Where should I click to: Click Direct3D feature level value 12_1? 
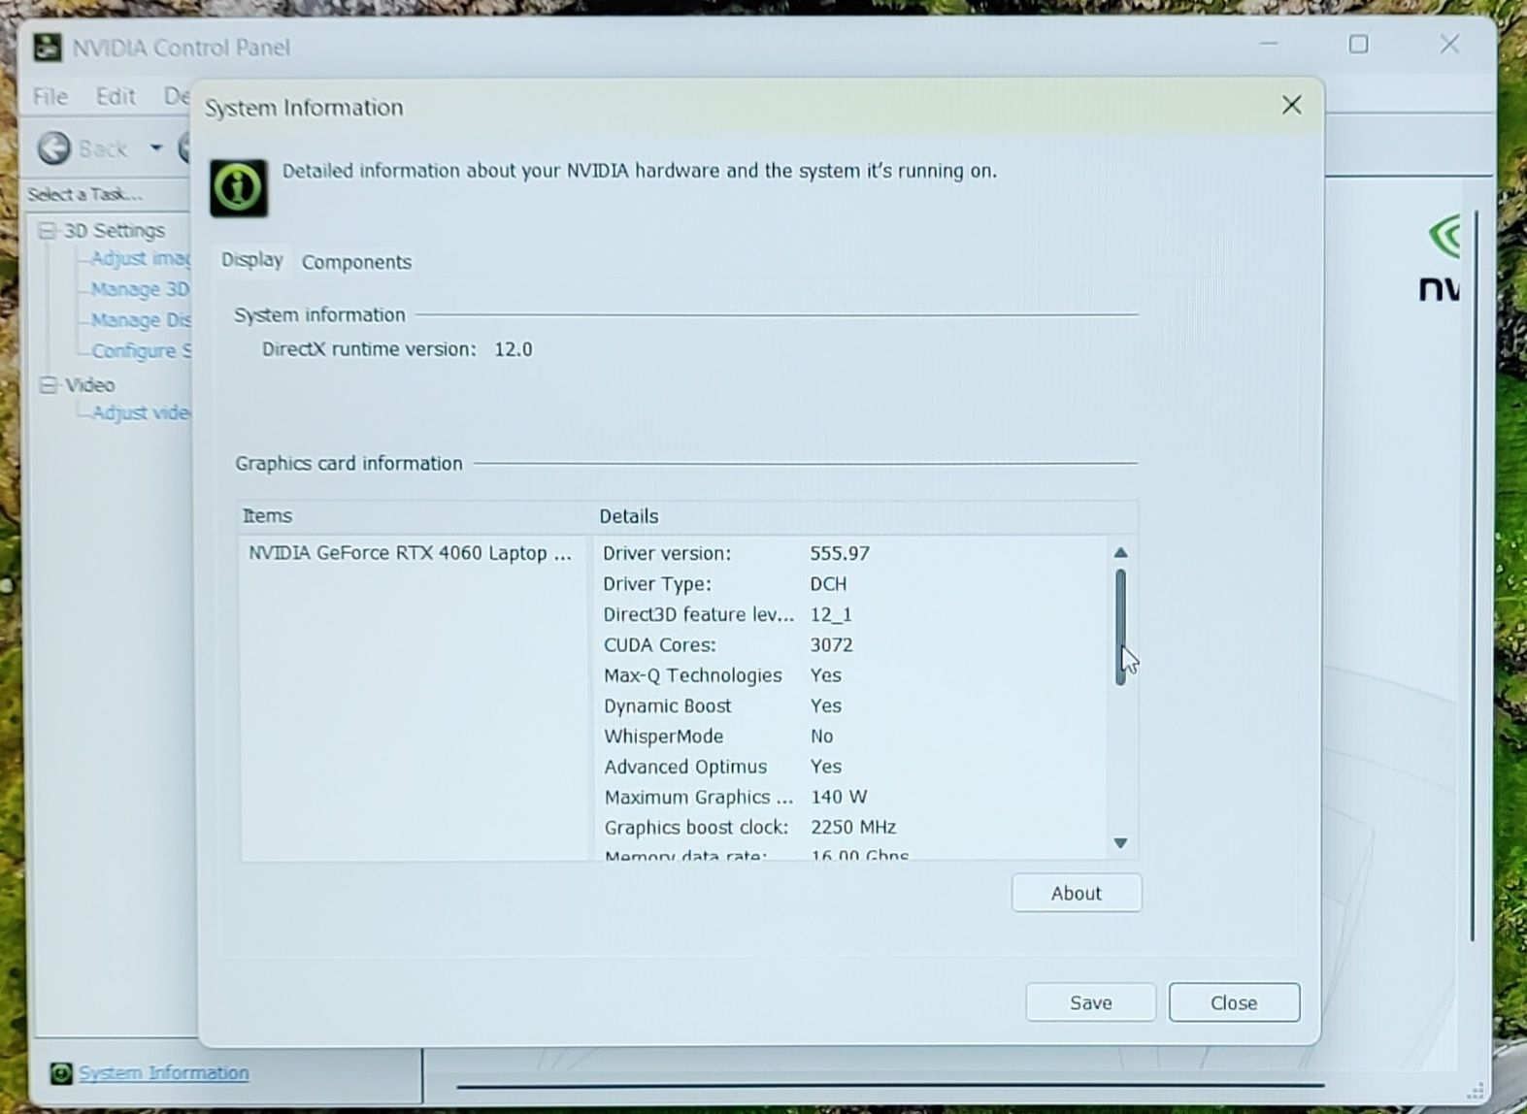point(831,614)
